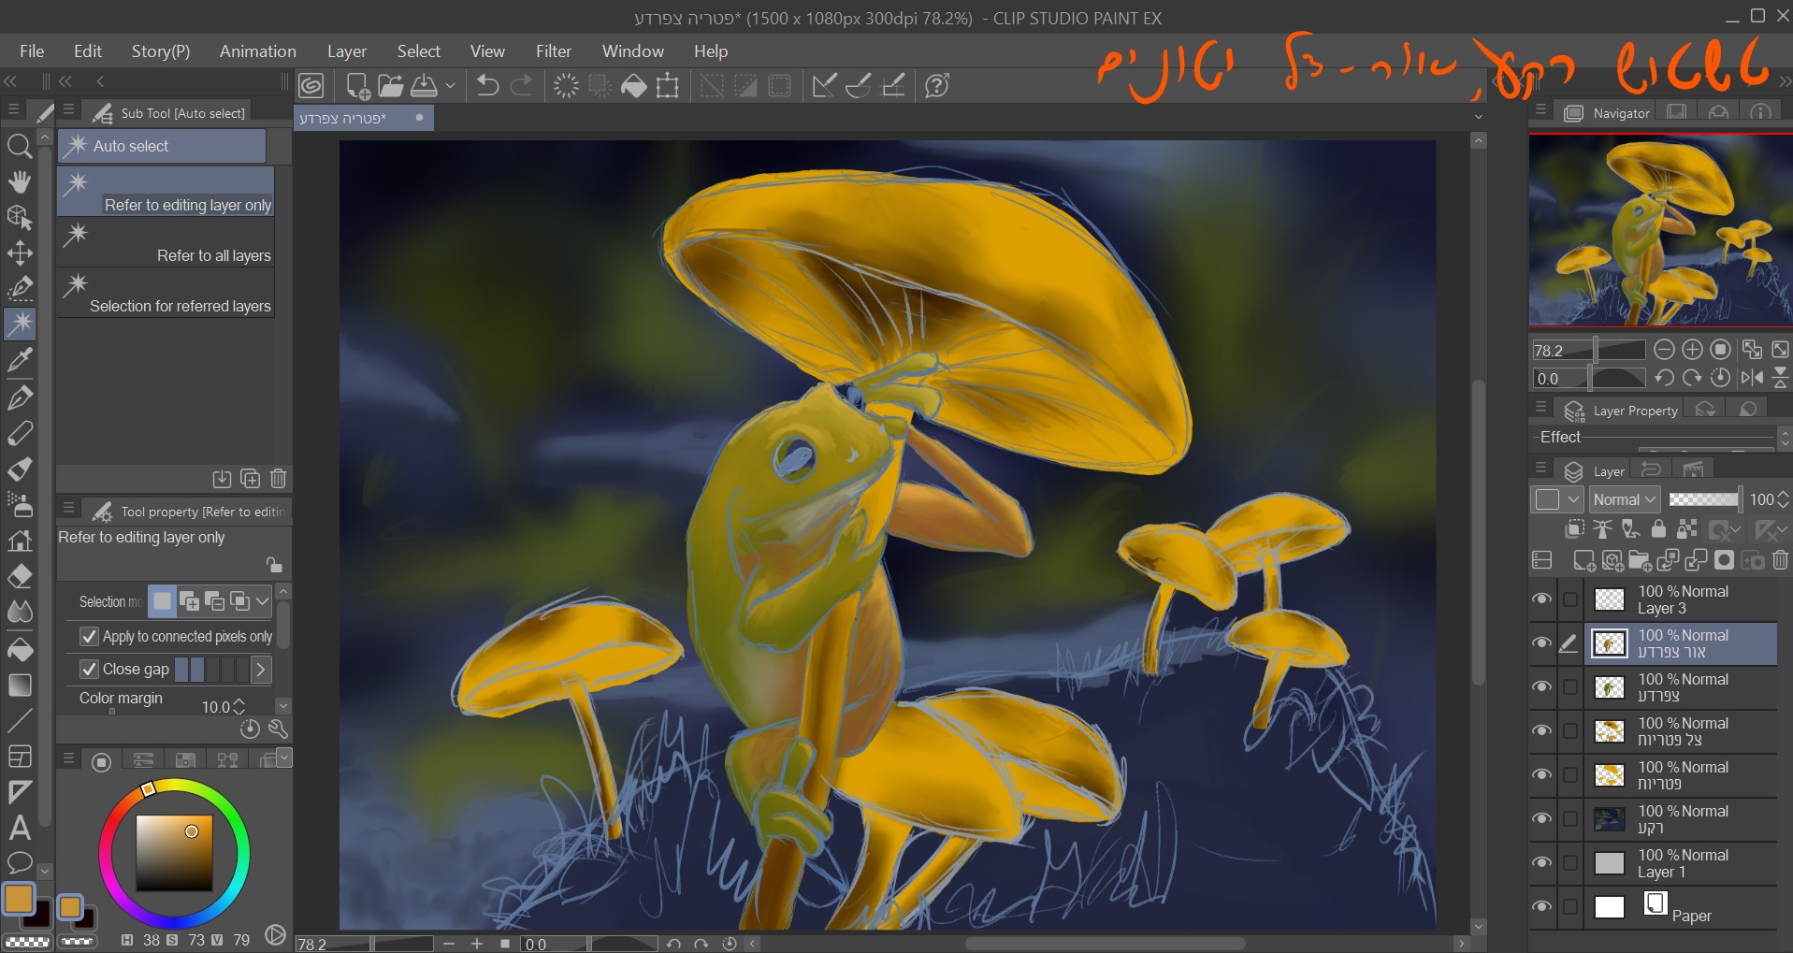
Task: Expand the Color margin settings arrow
Action: click(x=282, y=706)
